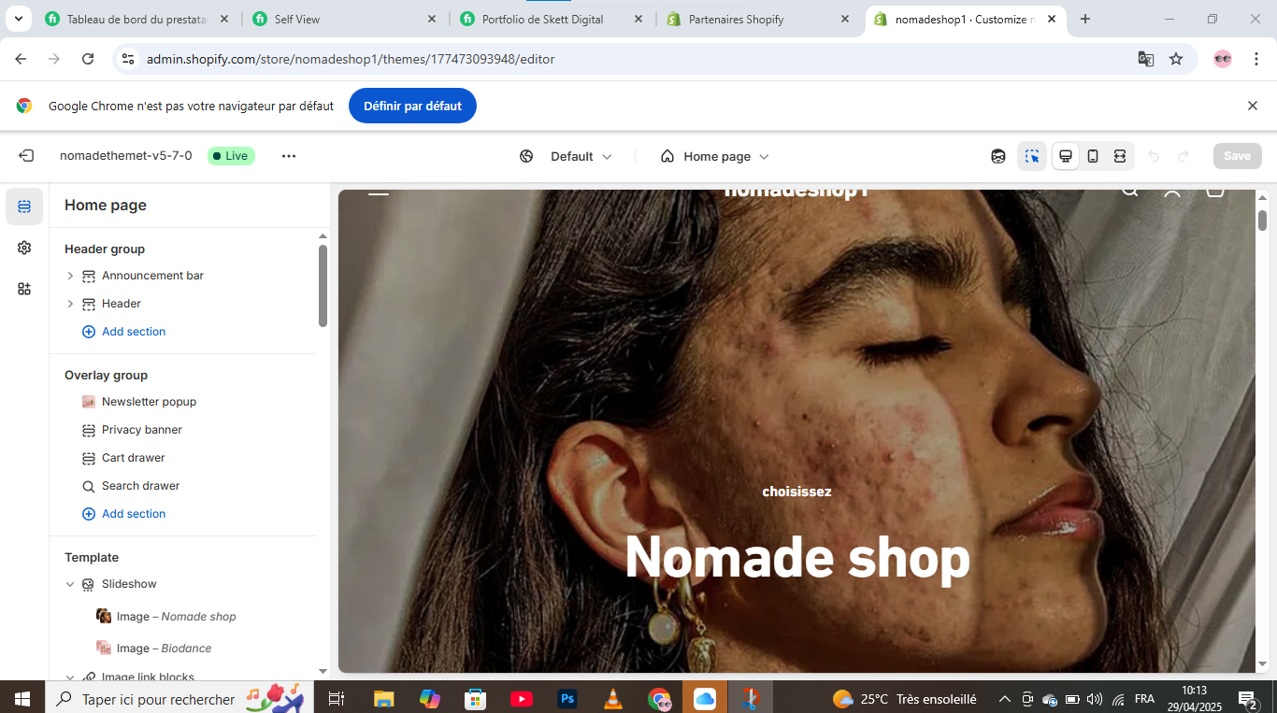
Task: Click the Définir par défaut button
Action: [412, 106]
